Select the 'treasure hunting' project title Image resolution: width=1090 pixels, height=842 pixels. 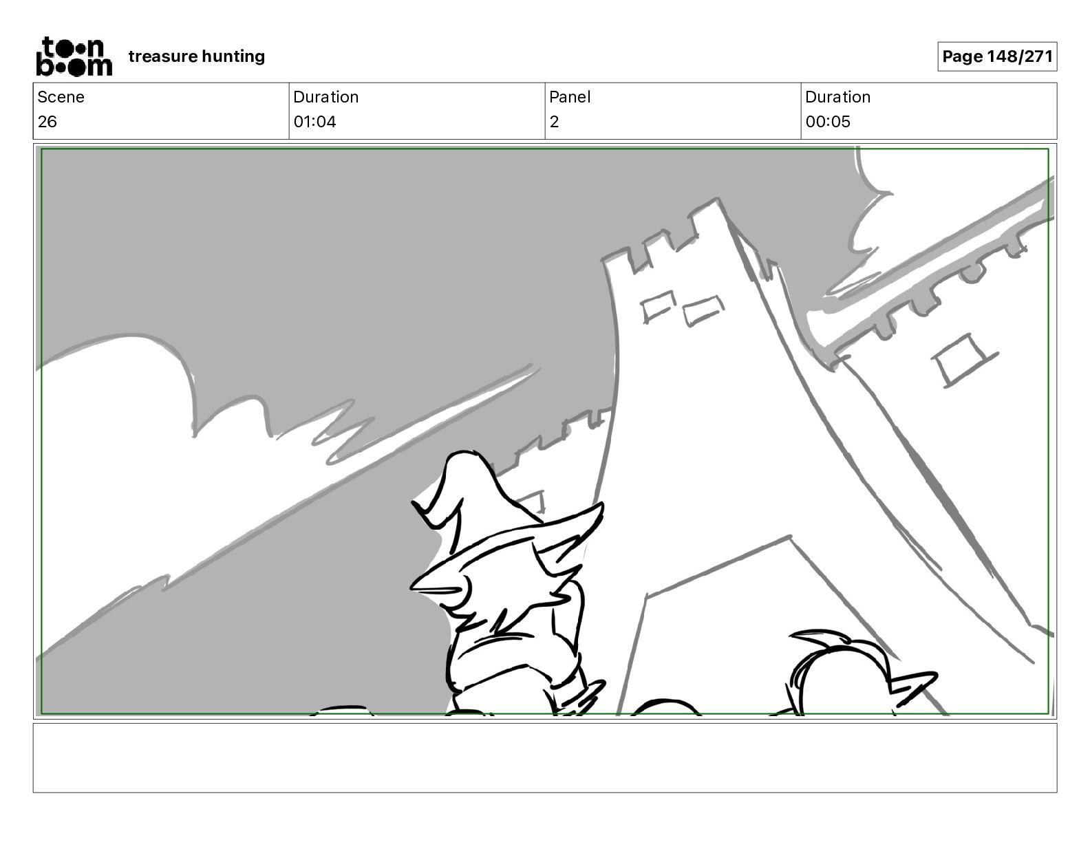tap(197, 56)
